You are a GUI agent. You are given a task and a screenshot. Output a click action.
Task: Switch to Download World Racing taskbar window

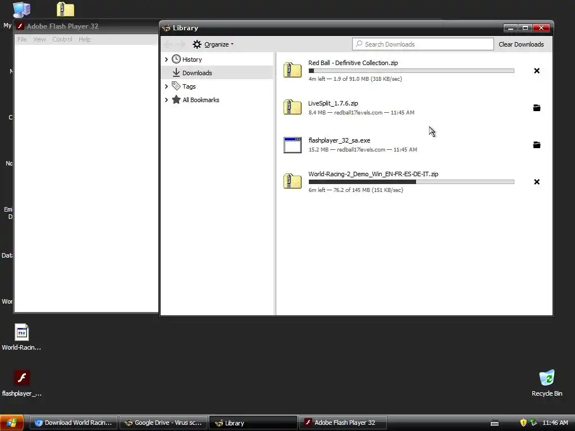tap(74, 423)
